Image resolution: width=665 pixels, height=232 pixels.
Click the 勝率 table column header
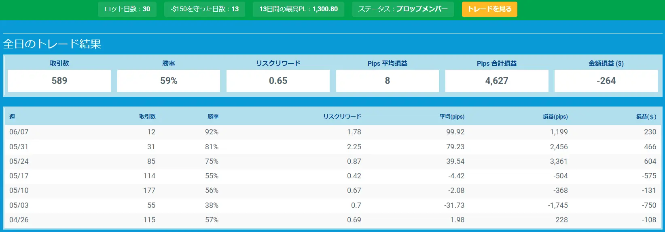coord(213,117)
